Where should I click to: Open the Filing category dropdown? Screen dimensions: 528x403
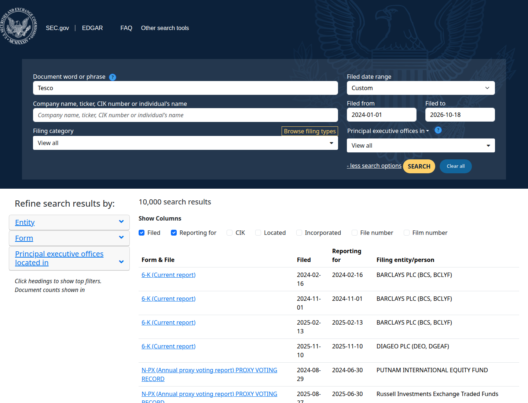[x=186, y=143]
